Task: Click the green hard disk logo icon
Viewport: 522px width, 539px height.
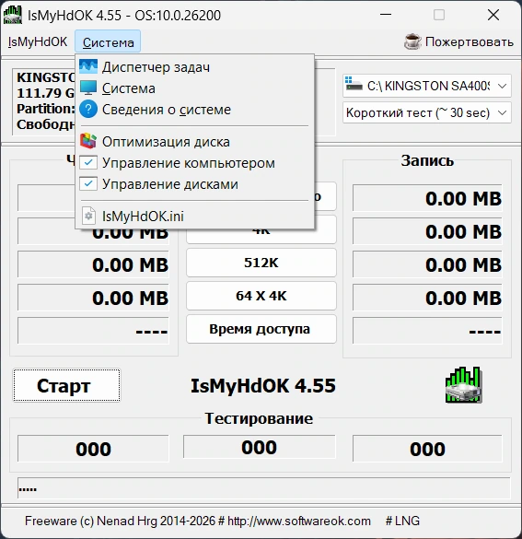Action: (x=464, y=385)
